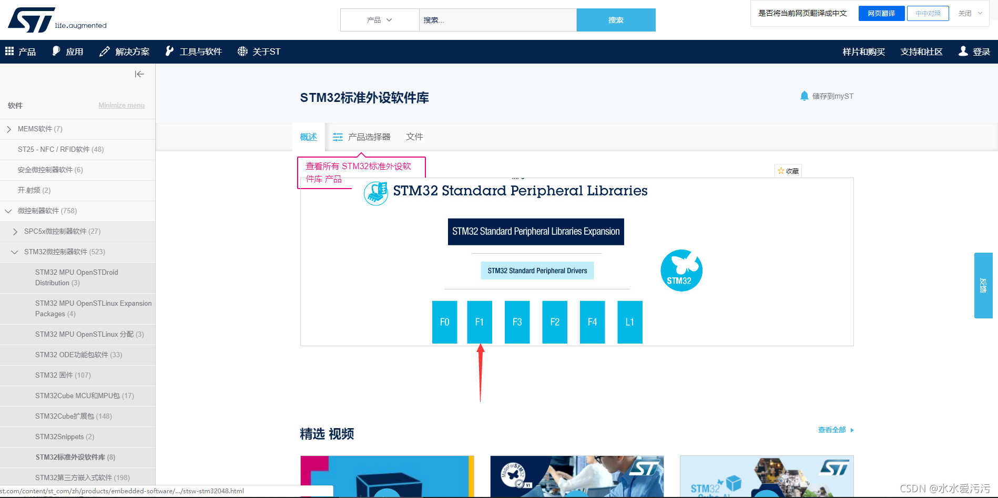
Task: Open the STM32 Cube.AI video thumbnail
Action: 767,476
